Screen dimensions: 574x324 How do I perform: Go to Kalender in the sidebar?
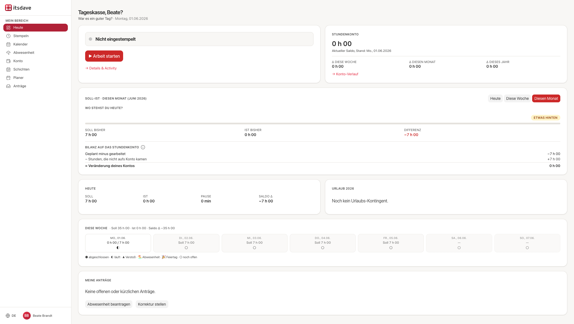coord(35,44)
